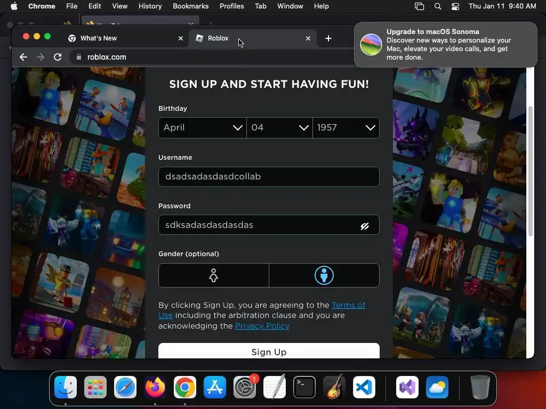Open Firefox from the dock
The width and height of the screenshot is (546, 409).
click(x=155, y=387)
